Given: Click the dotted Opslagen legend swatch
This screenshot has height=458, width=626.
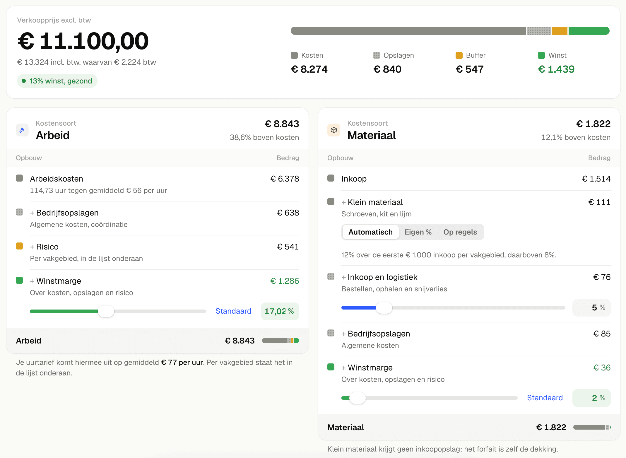Looking at the screenshot, I should [377, 55].
